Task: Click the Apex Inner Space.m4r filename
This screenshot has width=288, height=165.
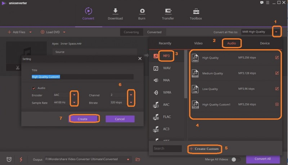Action: point(67,44)
